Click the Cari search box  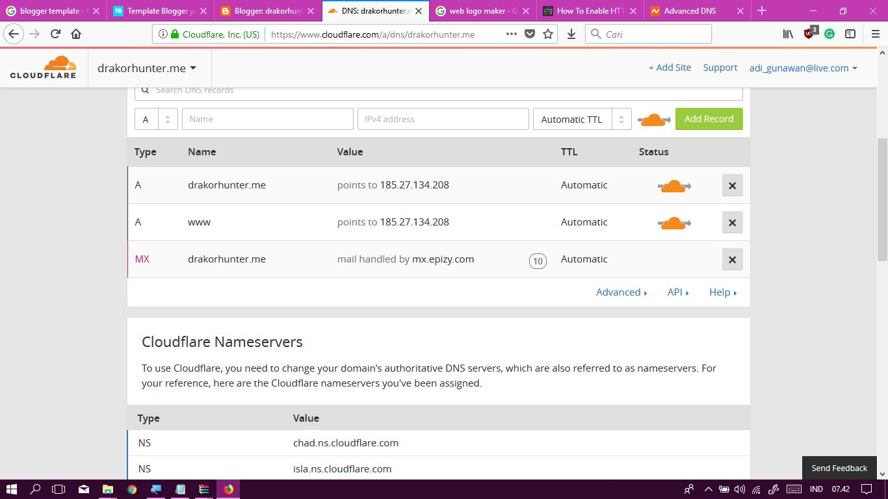[x=648, y=34]
